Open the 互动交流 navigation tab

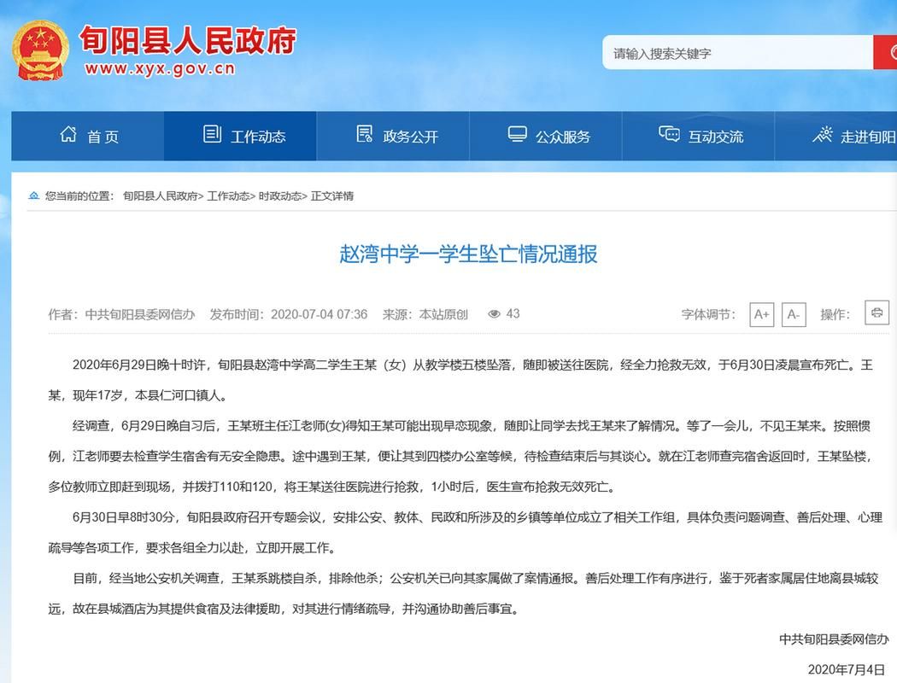(x=699, y=136)
